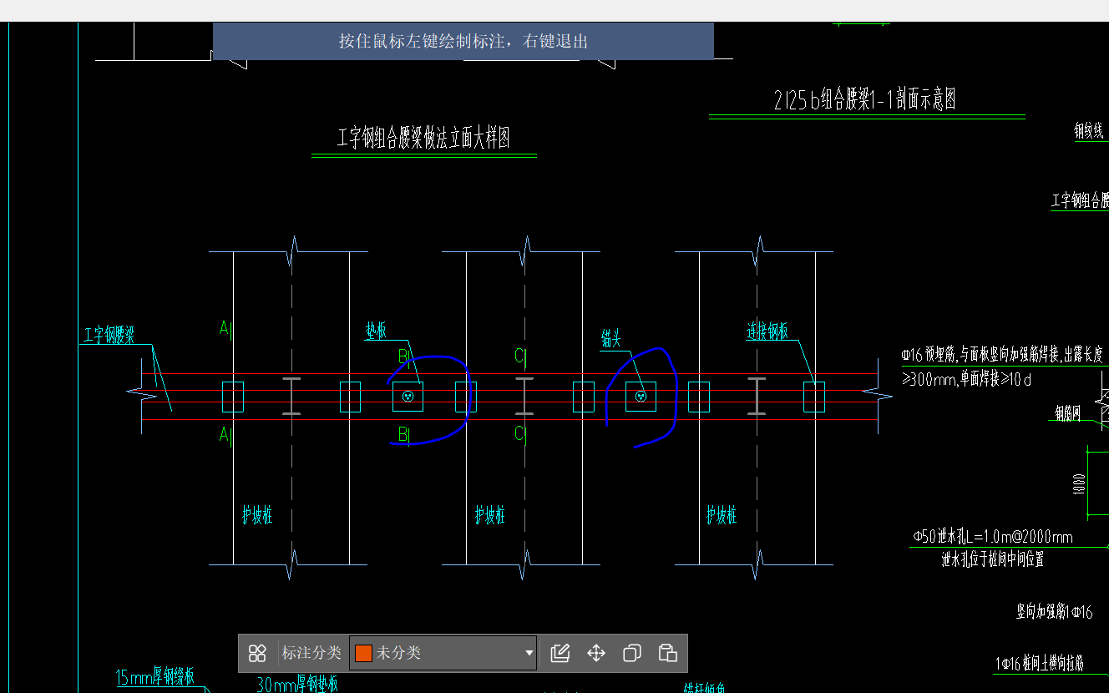
Task: Click the copy annotation icon
Action: pyautogui.click(x=632, y=653)
